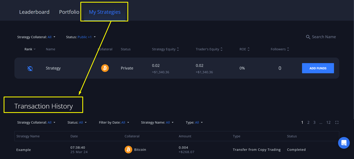Switch to the Leaderboard tab
The height and width of the screenshot is (159, 354).
pos(34,12)
